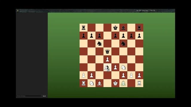Focus the Enter message chat field
The height and width of the screenshot is (107, 191).
(x=29, y=96)
